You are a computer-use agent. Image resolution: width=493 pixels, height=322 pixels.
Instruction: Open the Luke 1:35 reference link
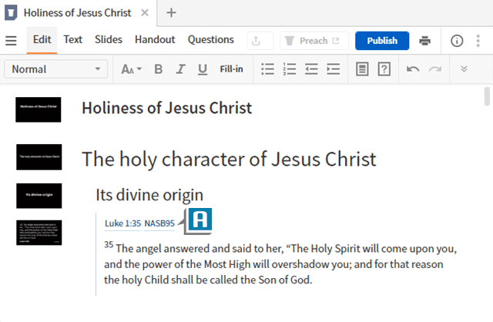click(122, 223)
